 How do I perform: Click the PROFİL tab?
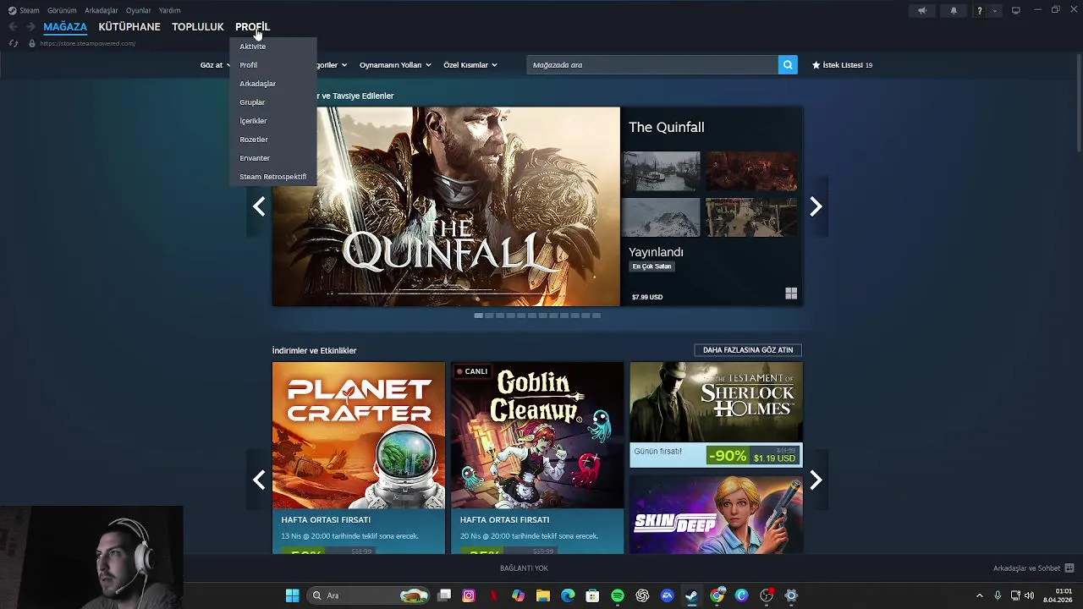click(252, 26)
